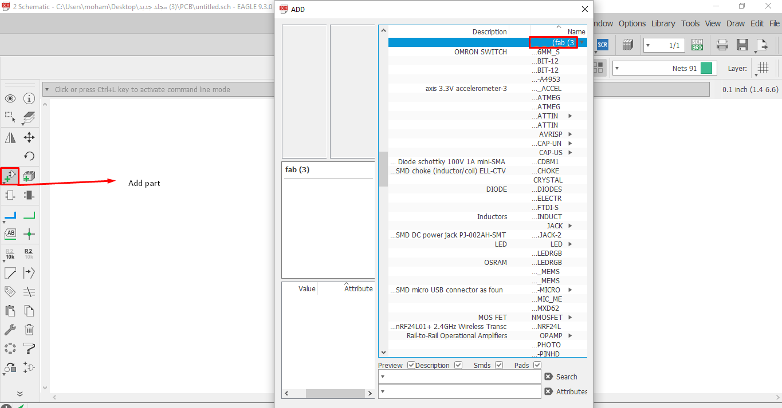Open the Options menu

tap(632, 23)
